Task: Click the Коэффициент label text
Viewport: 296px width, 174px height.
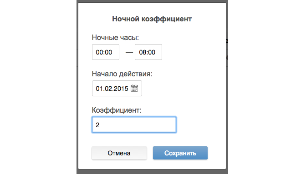Action: click(117, 110)
